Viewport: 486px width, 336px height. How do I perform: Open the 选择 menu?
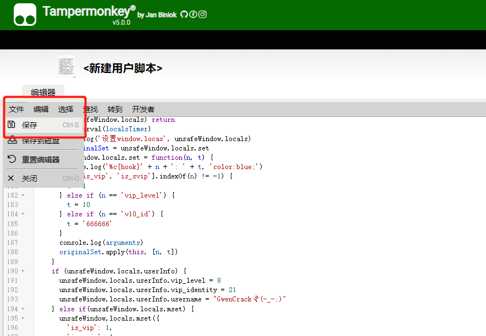pyautogui.click(x=66, y=109)
